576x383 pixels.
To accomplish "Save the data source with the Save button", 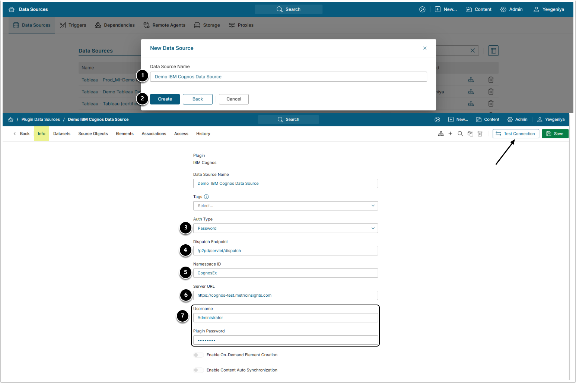I will pyautogui.click(x=555, y=134).
